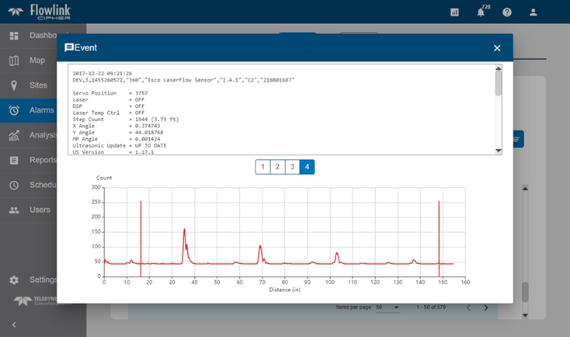Close the Event dialog
The image size is (570, 337).
point(497,48)
